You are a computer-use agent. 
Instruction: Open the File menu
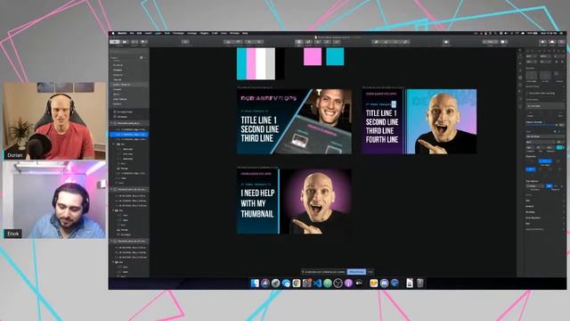(x=132, y=33)
